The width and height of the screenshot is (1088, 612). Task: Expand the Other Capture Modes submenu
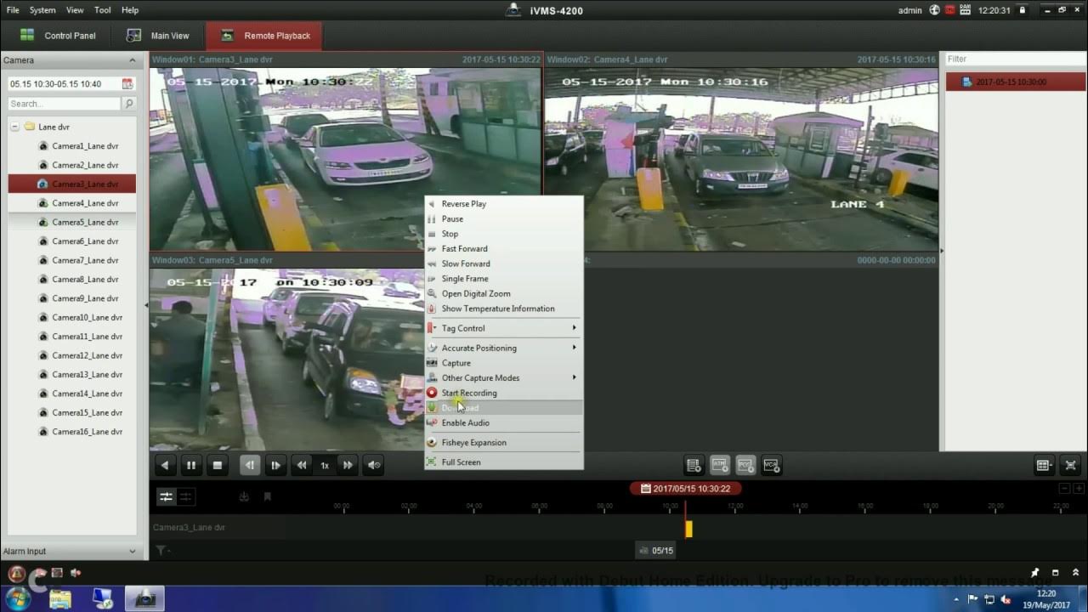(504, 377)
